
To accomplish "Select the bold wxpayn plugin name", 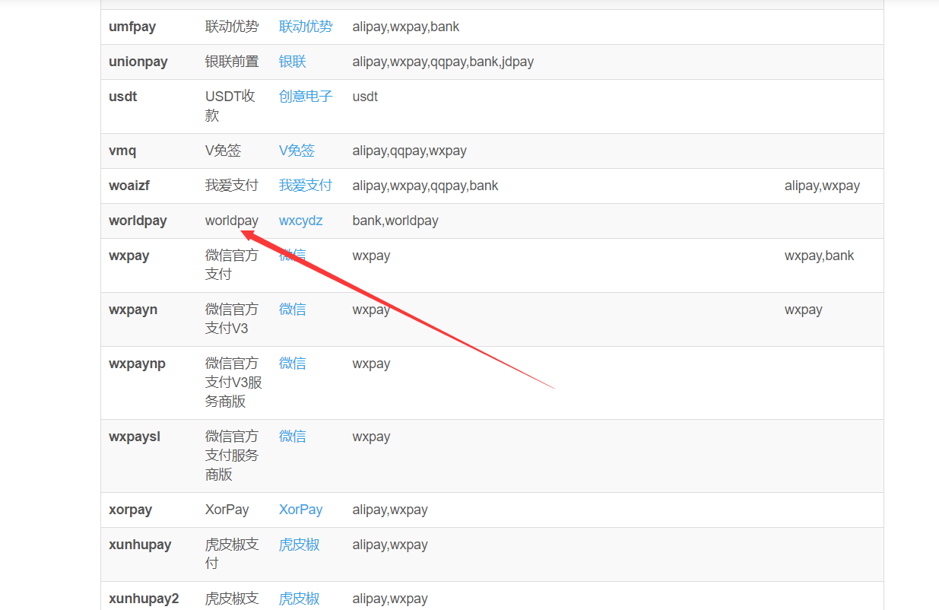I will (x=133, y=310).
